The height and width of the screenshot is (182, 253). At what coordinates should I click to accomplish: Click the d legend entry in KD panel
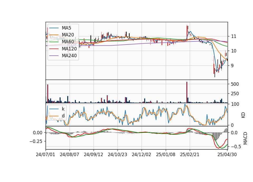(x=63, y=116)
